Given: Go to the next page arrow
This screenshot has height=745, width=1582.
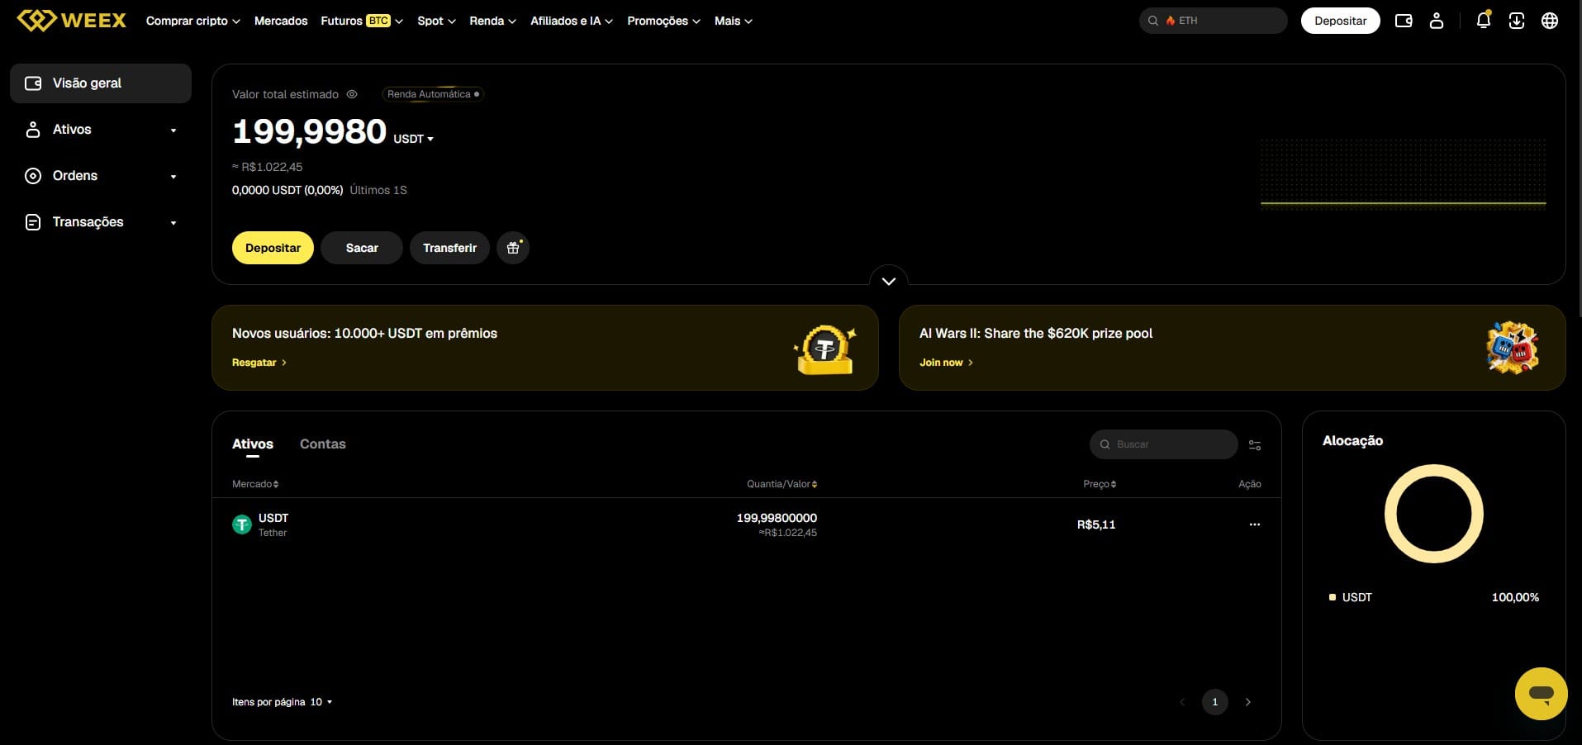Looking at the screenshot, I should (1248, 702).
